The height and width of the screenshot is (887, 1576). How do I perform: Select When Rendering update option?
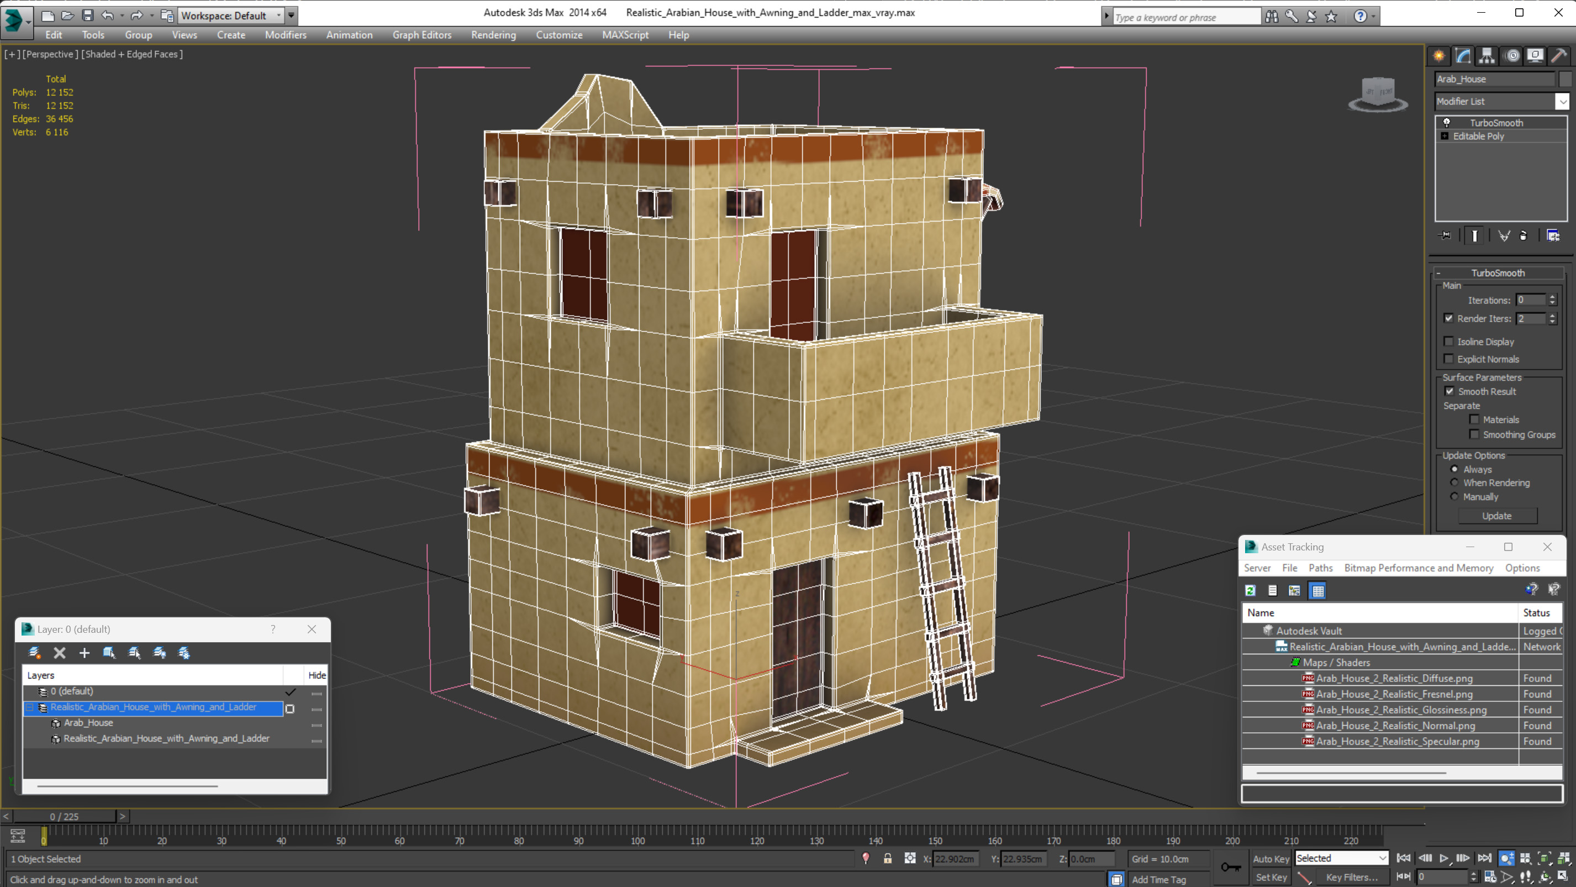pyautogui.click(x=1454, y=482)
